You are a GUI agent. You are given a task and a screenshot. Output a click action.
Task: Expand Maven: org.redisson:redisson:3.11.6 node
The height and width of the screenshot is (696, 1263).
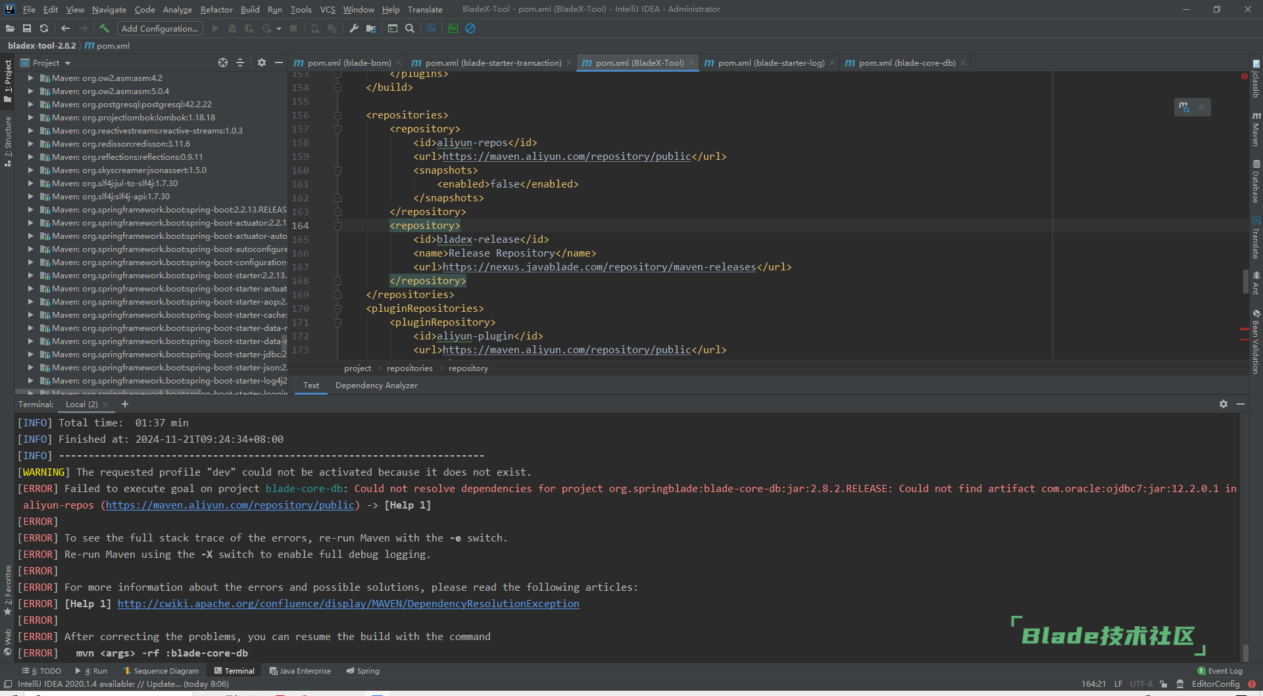point(30,143)
